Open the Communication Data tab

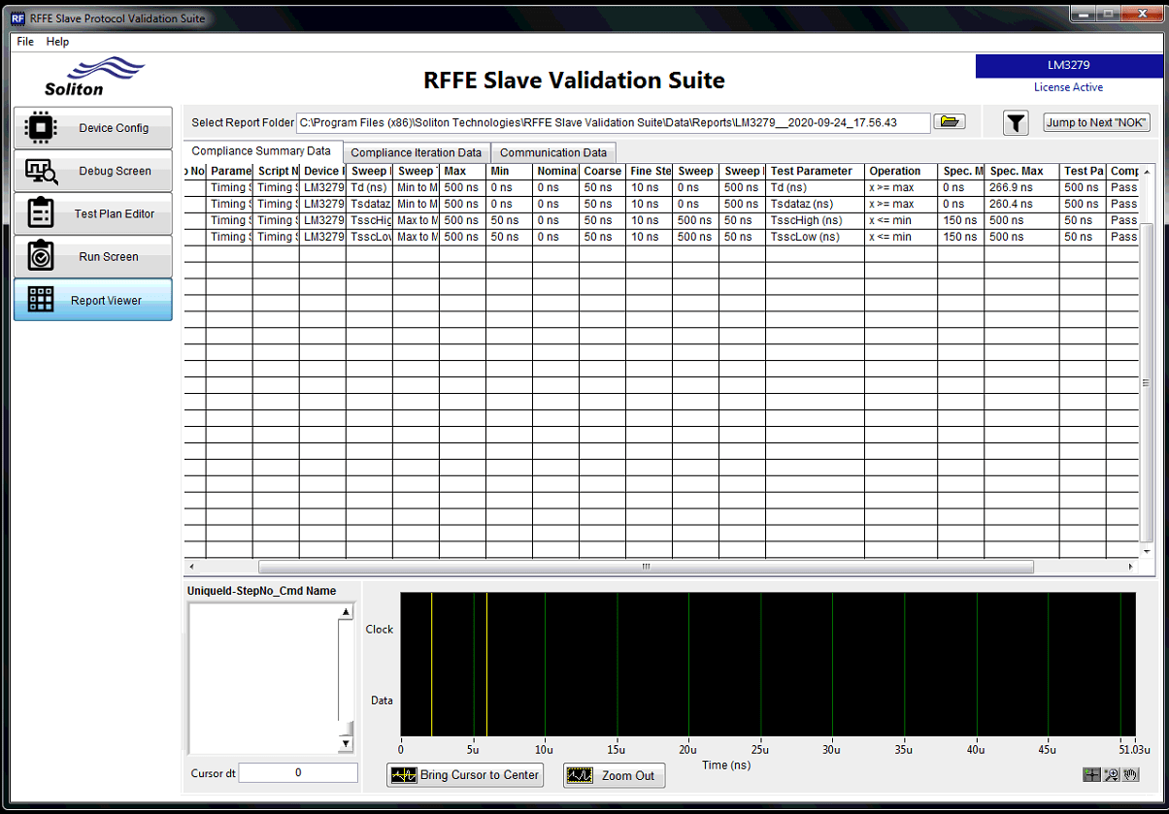click(x=552, y=152)
